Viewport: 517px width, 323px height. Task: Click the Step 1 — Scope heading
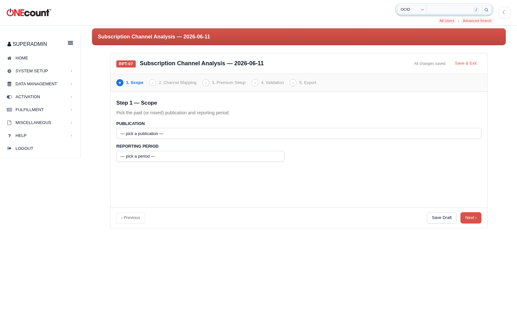(x=137, y=103)
